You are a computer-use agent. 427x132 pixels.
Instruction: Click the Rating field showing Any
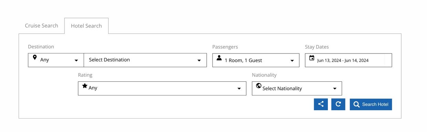point(162,88)
